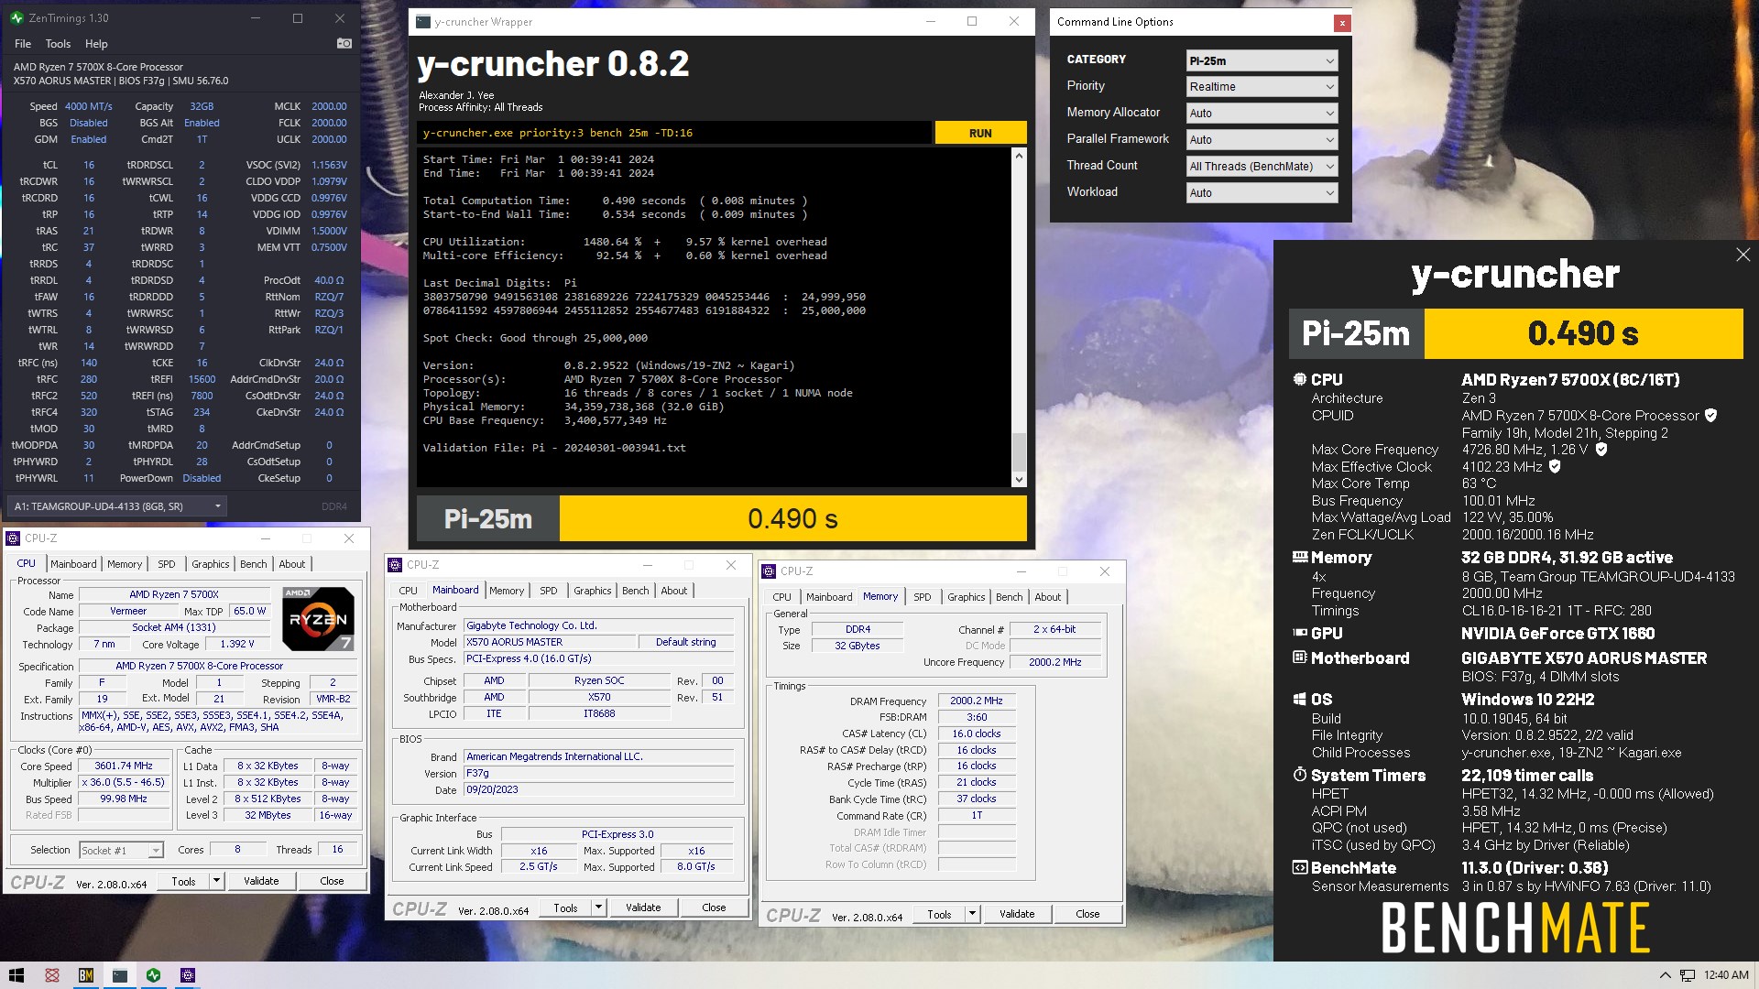Open the red atom-shaped taskbar app
Viewport: 1759px width, 989px height.
(x=52, y=975)
